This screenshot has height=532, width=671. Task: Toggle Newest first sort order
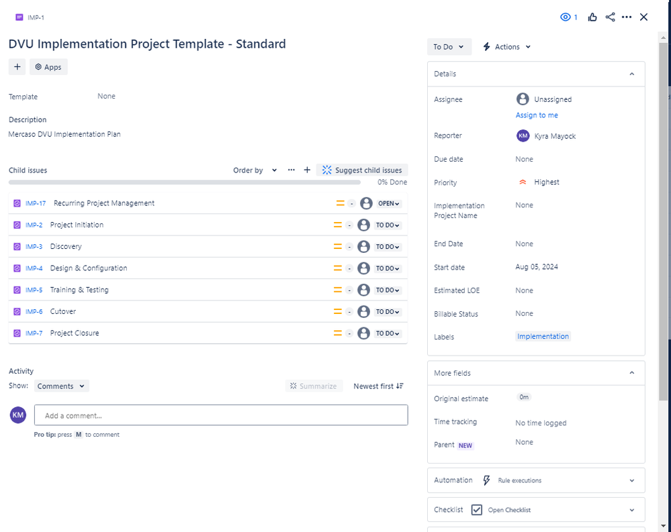378,386
